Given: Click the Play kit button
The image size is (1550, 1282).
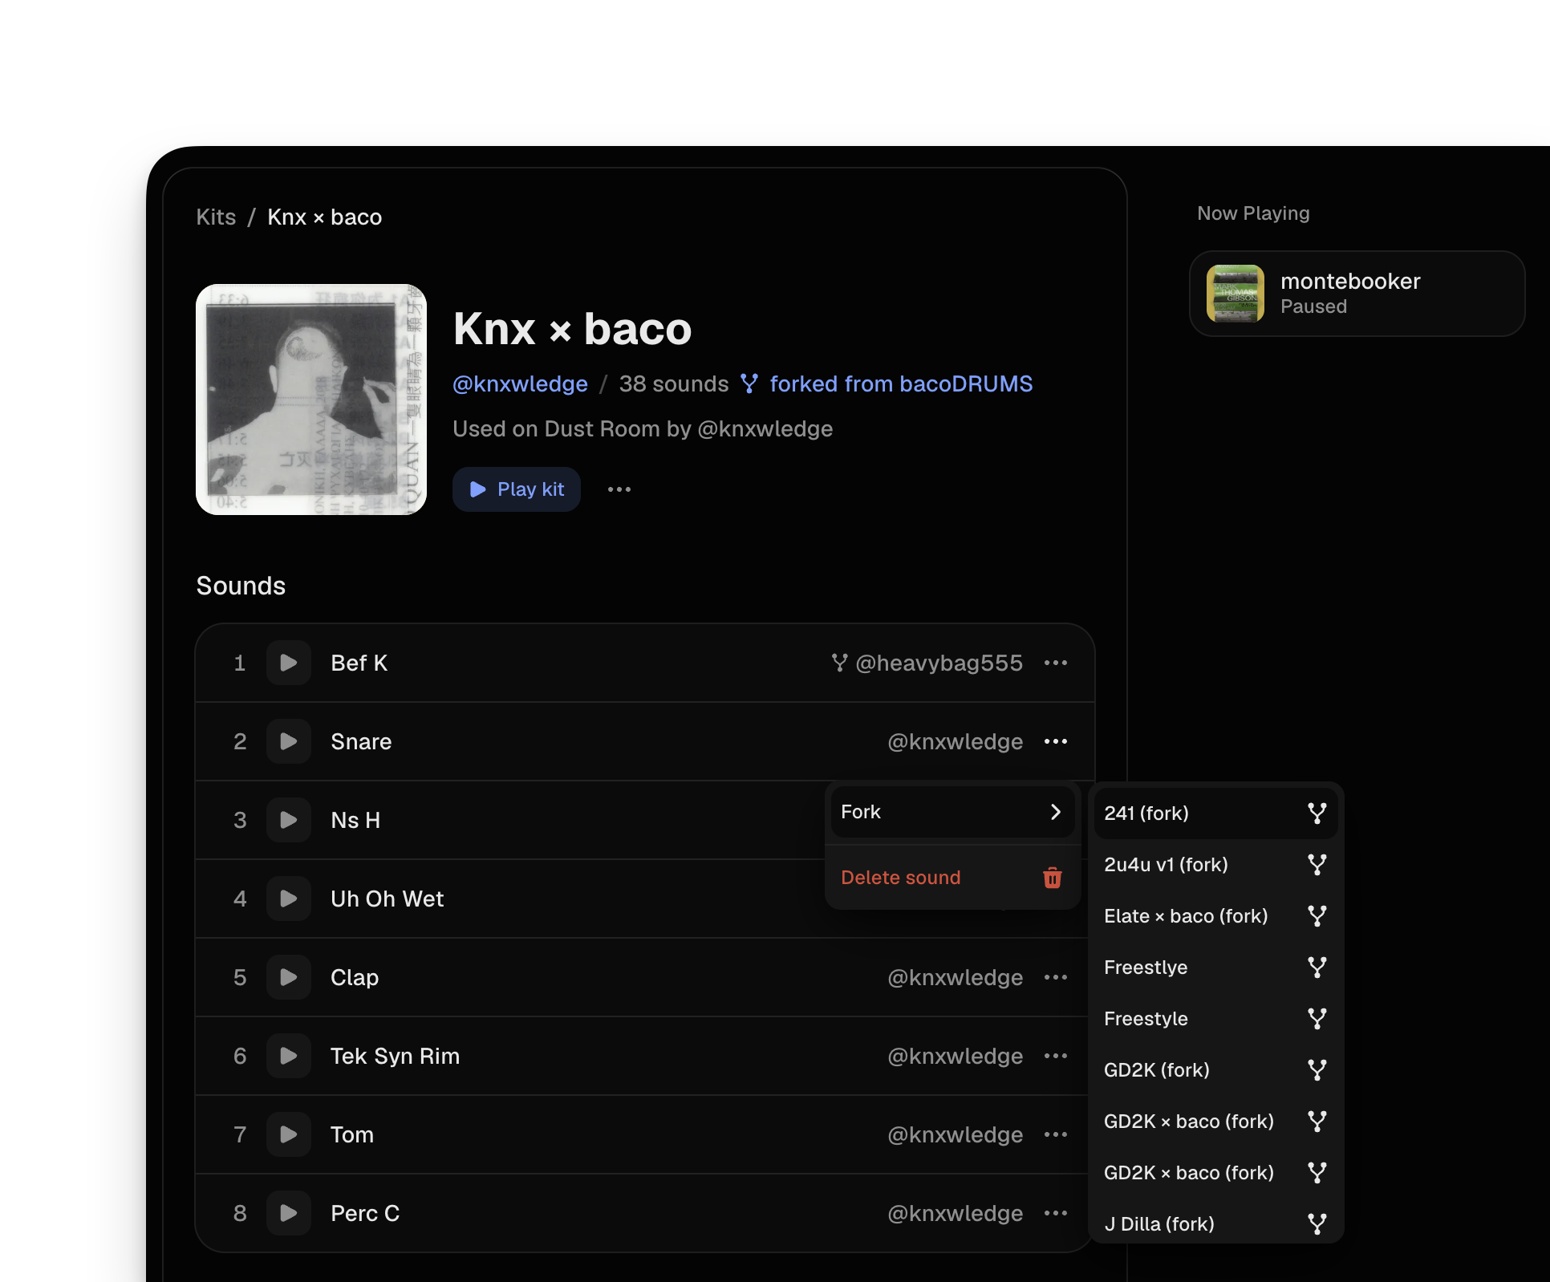Looking at the screenshot, I should pos(517,489).
